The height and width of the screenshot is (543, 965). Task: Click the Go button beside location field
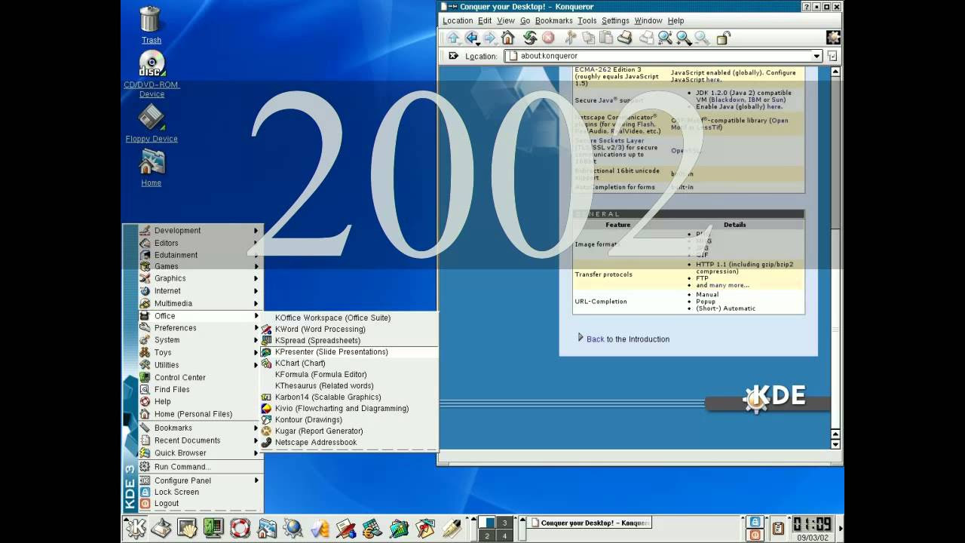[x=832, y=56]
